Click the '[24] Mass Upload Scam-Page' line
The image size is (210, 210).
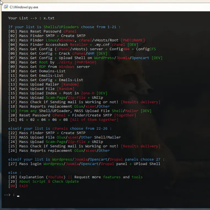[x=56, y=142]
